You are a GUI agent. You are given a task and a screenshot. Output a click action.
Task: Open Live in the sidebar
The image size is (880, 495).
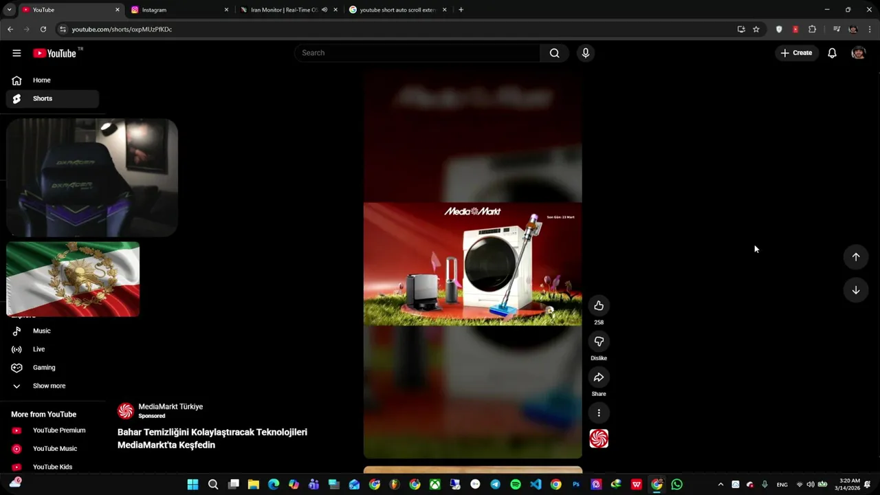click(x=53, y=349)
